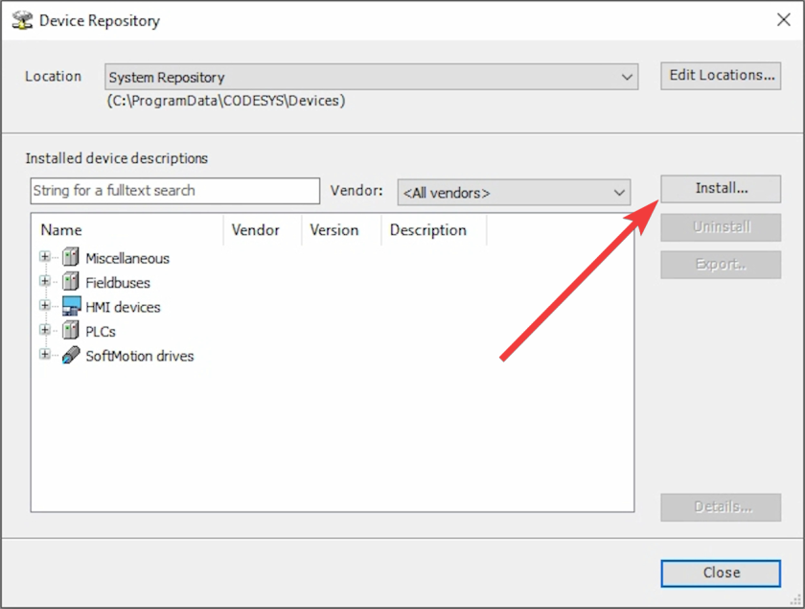
Task: Open the Vendor All vendors dropdown
Action: (x=514, y=193)
